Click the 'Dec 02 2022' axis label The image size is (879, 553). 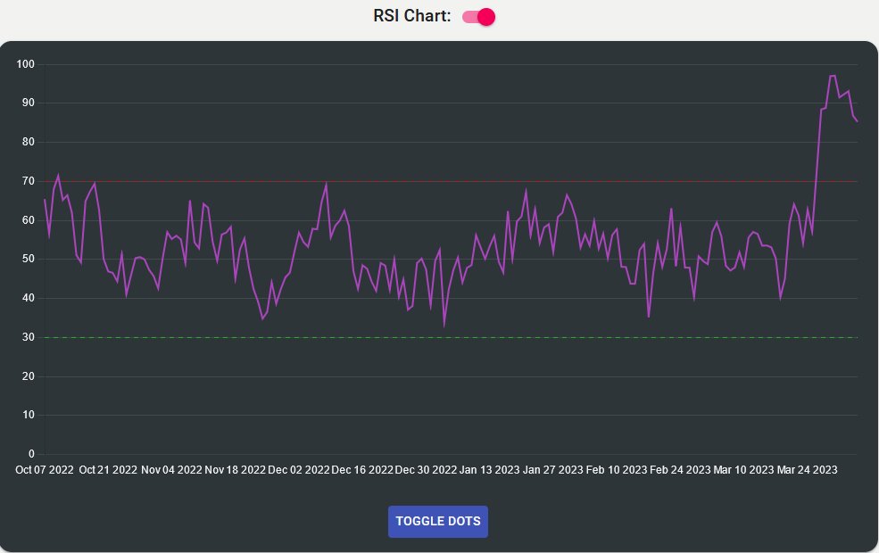(298, 470)
